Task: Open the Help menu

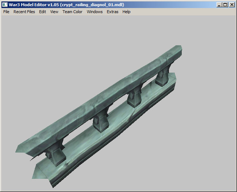Action: click(126, 12)
